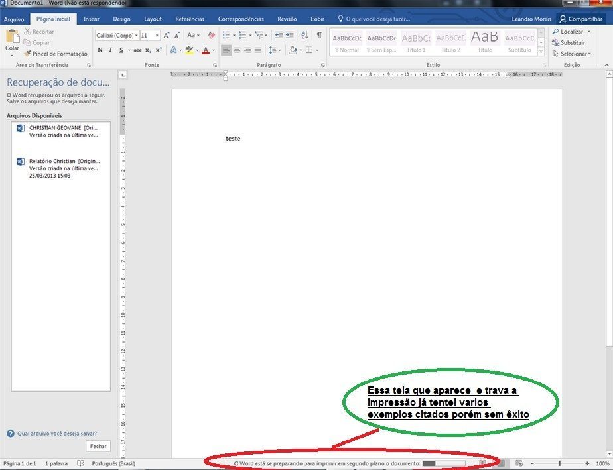Open recovered file CHRISTIAN GEOVANE
The height and width of the screenshot is (470, 613).
60,131
